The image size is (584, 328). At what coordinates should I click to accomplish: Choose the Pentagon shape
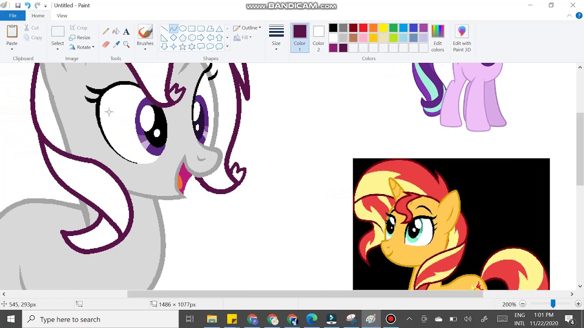[x=182, y=38]
